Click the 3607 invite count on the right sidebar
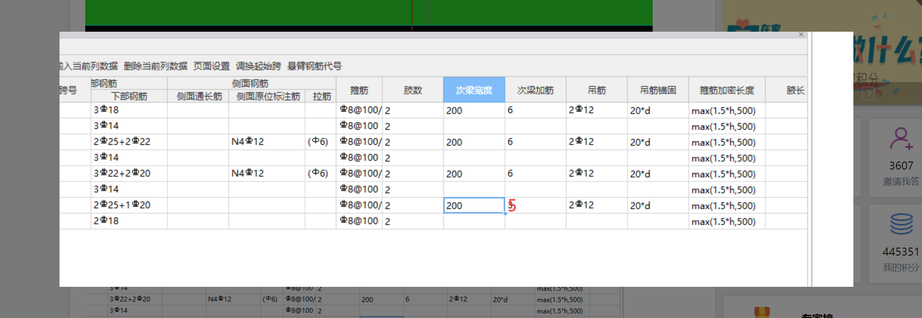This screenshot has height=318, width=922. coord(901,166)
